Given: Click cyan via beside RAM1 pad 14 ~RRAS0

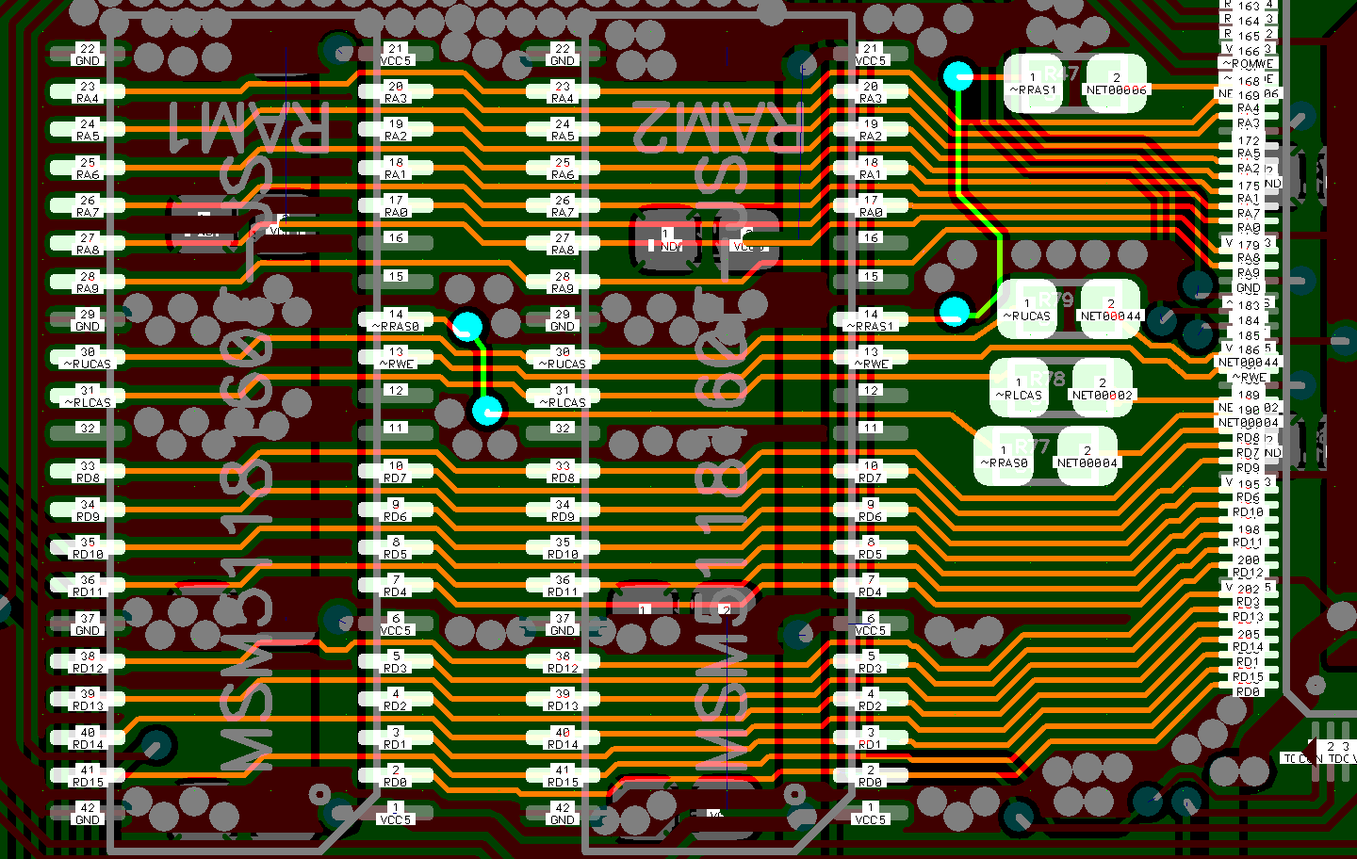Looking at the screenshot, I should click(467, 327).
